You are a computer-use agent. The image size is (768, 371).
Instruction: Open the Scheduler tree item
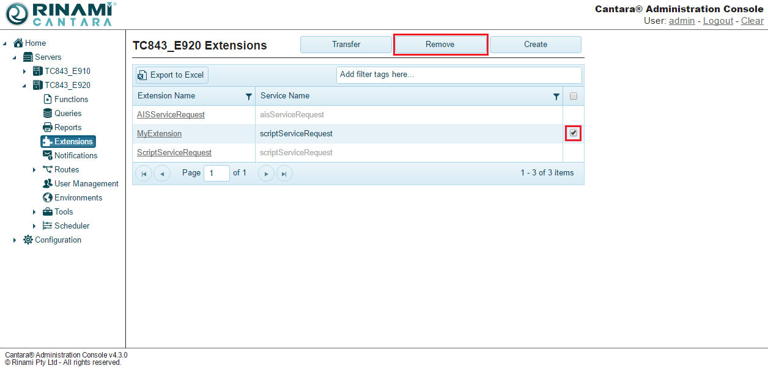tap(72, 226)
